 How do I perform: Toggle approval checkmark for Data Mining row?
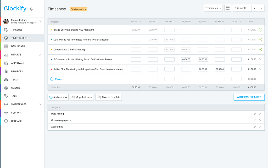click(260, 40)
